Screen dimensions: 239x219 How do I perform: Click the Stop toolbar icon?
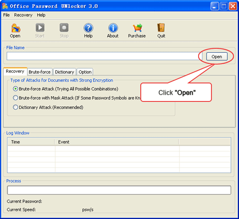click(x=64, y=28)
